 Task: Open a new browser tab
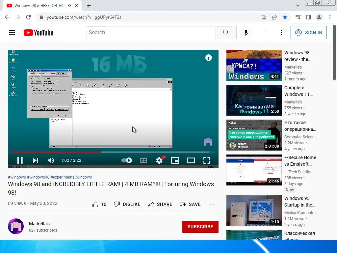89,6
